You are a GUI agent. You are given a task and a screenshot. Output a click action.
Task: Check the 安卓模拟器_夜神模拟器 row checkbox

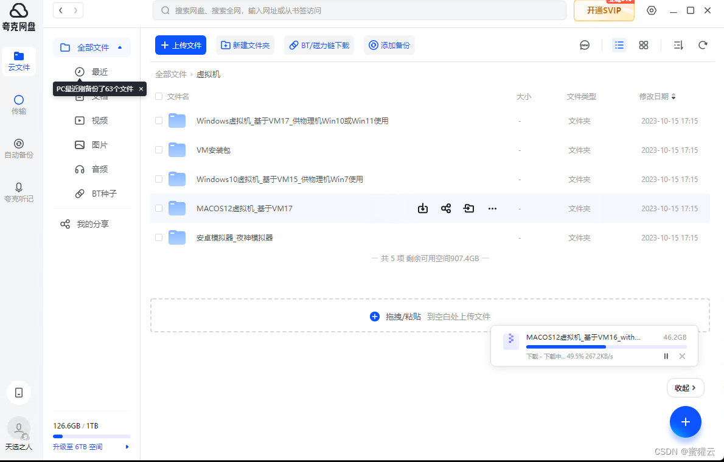pyautogui.click(x=159, y=237)
